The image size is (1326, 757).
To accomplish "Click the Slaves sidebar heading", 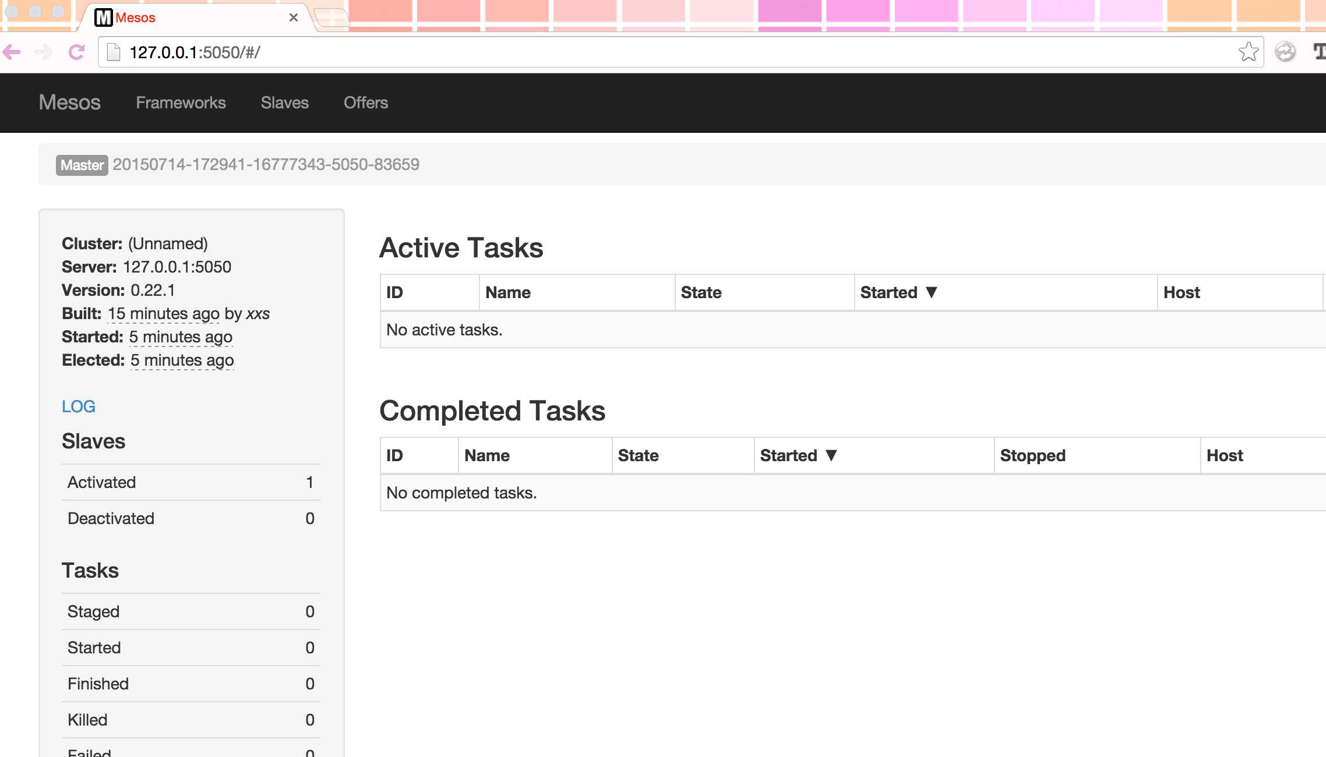I will point(94,441).
